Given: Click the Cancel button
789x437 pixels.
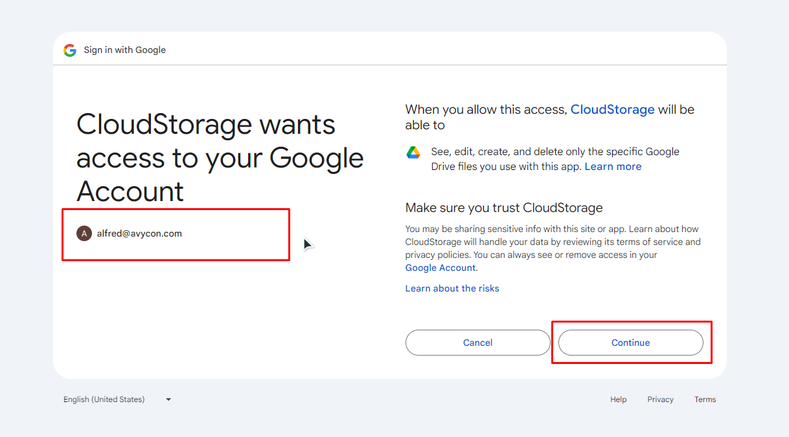Looking at the screenshot, I should [478, 343].
